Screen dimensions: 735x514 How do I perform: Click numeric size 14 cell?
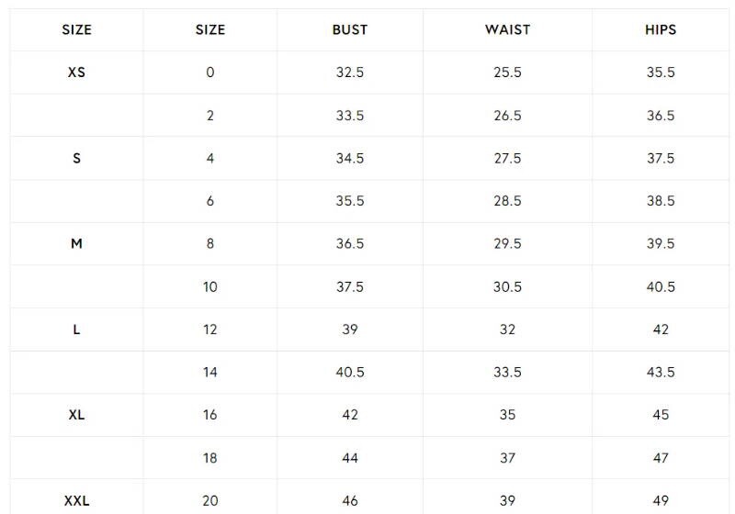click(209, 372)
